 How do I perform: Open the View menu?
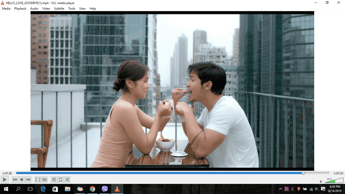[x=83, y=9]
